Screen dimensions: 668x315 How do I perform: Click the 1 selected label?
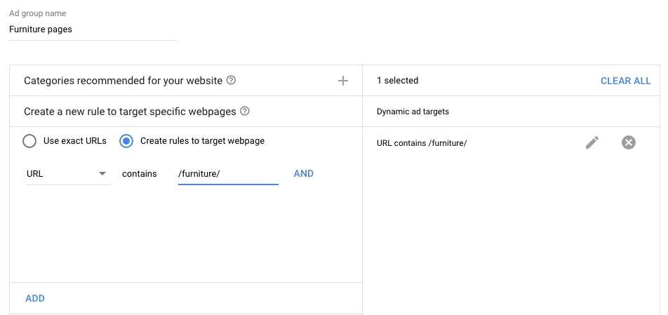click(397, 81)
